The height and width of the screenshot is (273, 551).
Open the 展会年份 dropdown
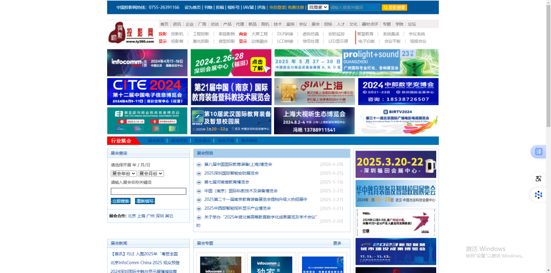point(123,173)
